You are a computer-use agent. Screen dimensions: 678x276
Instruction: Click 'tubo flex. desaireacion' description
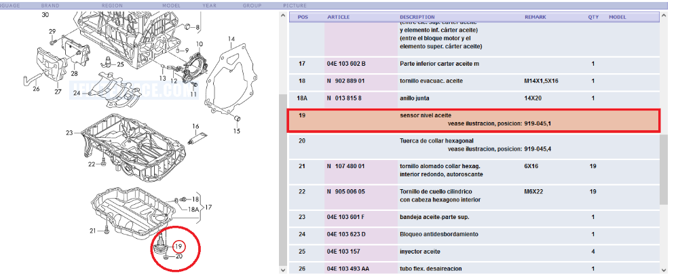pos(431,269)
